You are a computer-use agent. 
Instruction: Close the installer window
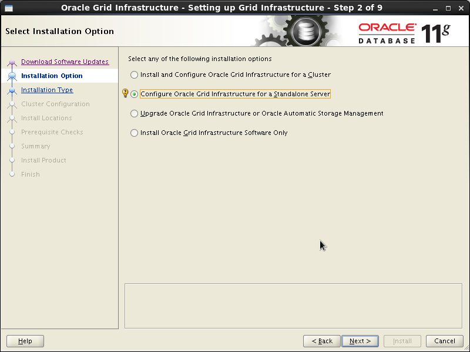coord(461,8)
